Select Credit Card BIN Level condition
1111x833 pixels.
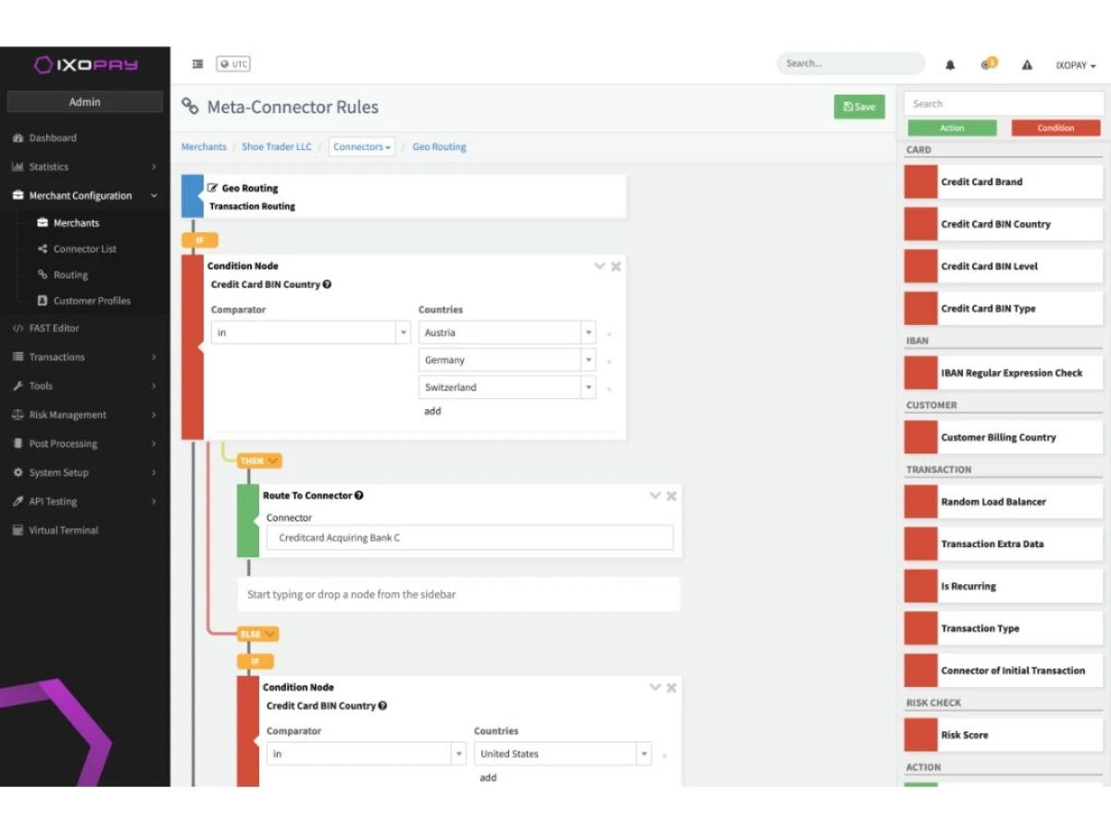(x=1004, y=266)
